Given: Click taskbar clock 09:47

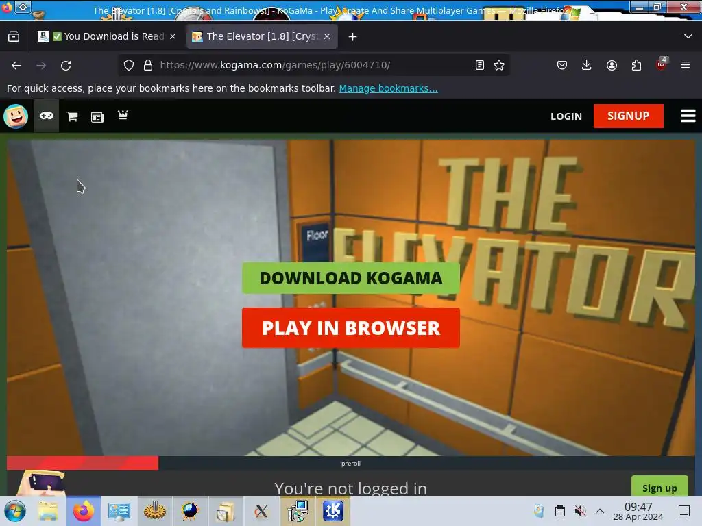Looking at the screenshot, I should point(638,511).
